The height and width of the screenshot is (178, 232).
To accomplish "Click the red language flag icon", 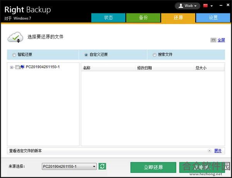I will [205, 6].
